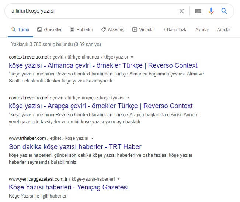240x202 pixels.
Task: Open the Ayarlar settings menu
Action: [202, 29]
